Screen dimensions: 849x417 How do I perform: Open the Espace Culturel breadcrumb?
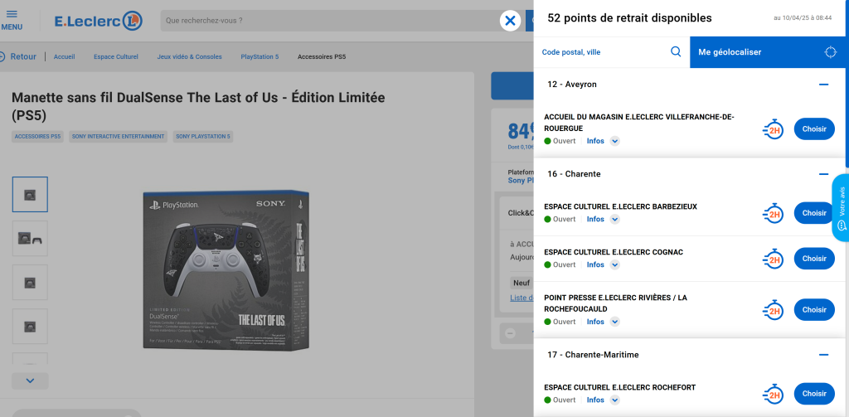pyautogui.click(x=116, y=56)
